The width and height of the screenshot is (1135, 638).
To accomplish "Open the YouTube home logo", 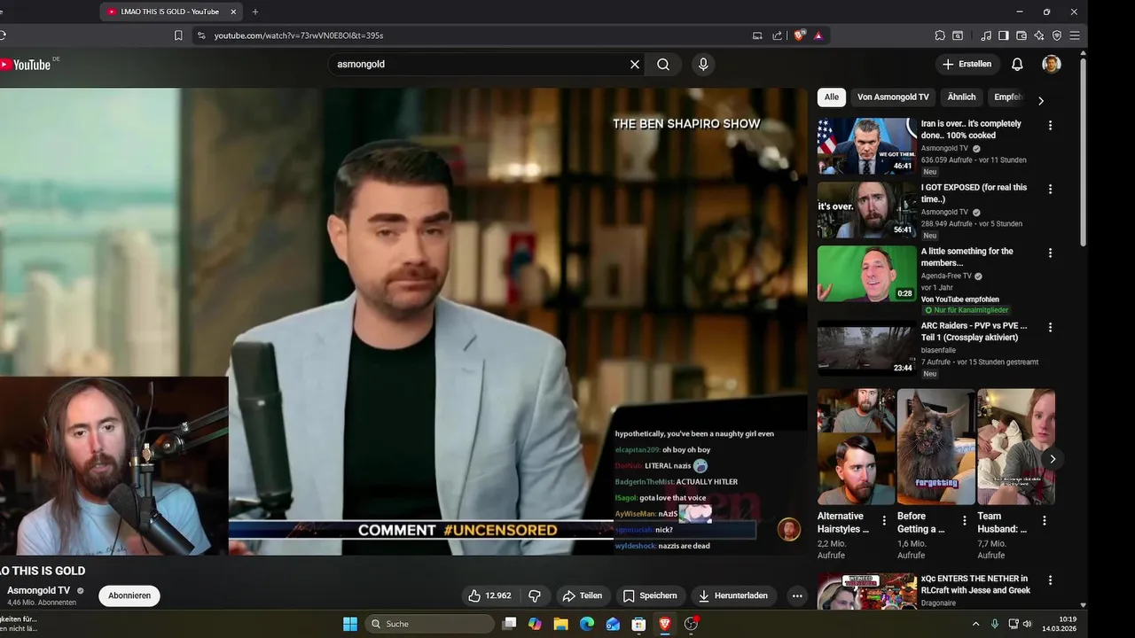I will pyautogui.click(x=25, y=65).
